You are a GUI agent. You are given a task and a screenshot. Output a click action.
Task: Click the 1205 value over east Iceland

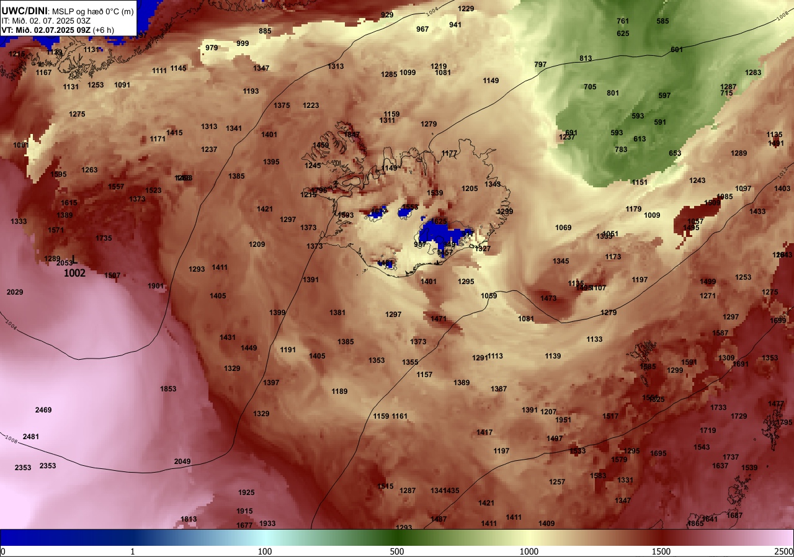(x=470, y=189)
